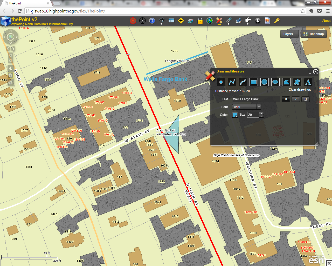
Task: Toggle the Draw and Measure pencil-ruler tool
Action: pos(219,21)
